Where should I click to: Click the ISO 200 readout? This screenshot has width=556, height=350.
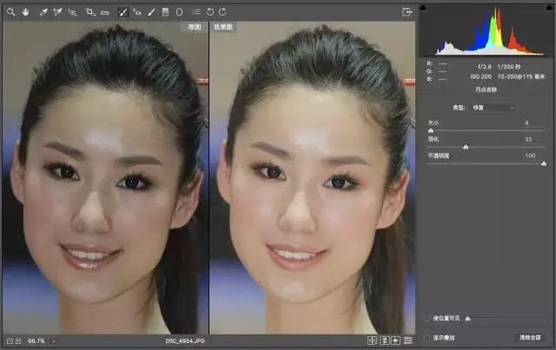480,76
